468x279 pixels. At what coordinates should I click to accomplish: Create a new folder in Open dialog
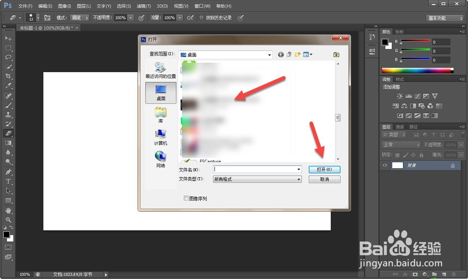click(x=297, y=55)
